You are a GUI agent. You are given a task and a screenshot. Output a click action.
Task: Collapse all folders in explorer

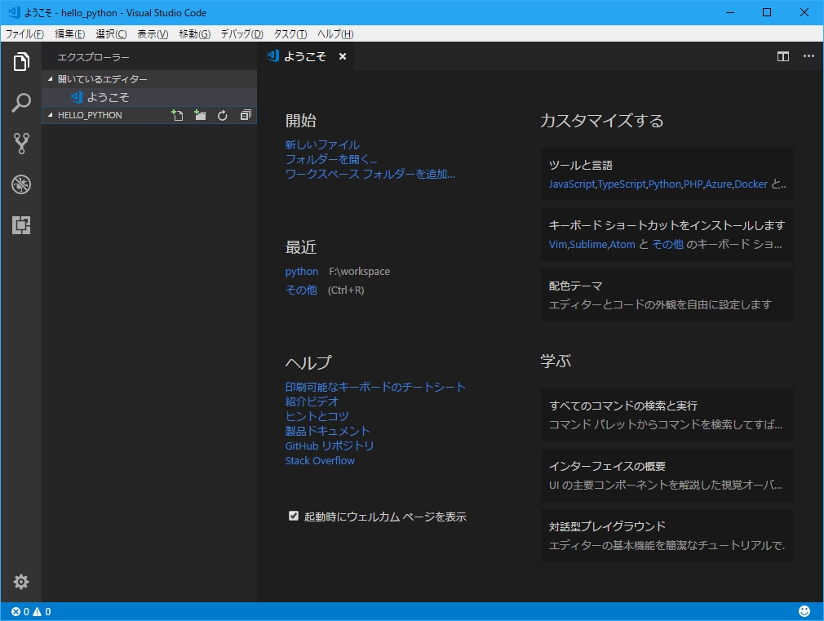[246, 115]
